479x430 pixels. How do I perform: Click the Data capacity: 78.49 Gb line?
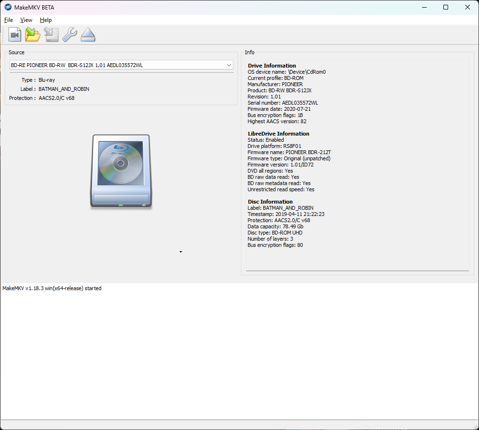(276, 226)
